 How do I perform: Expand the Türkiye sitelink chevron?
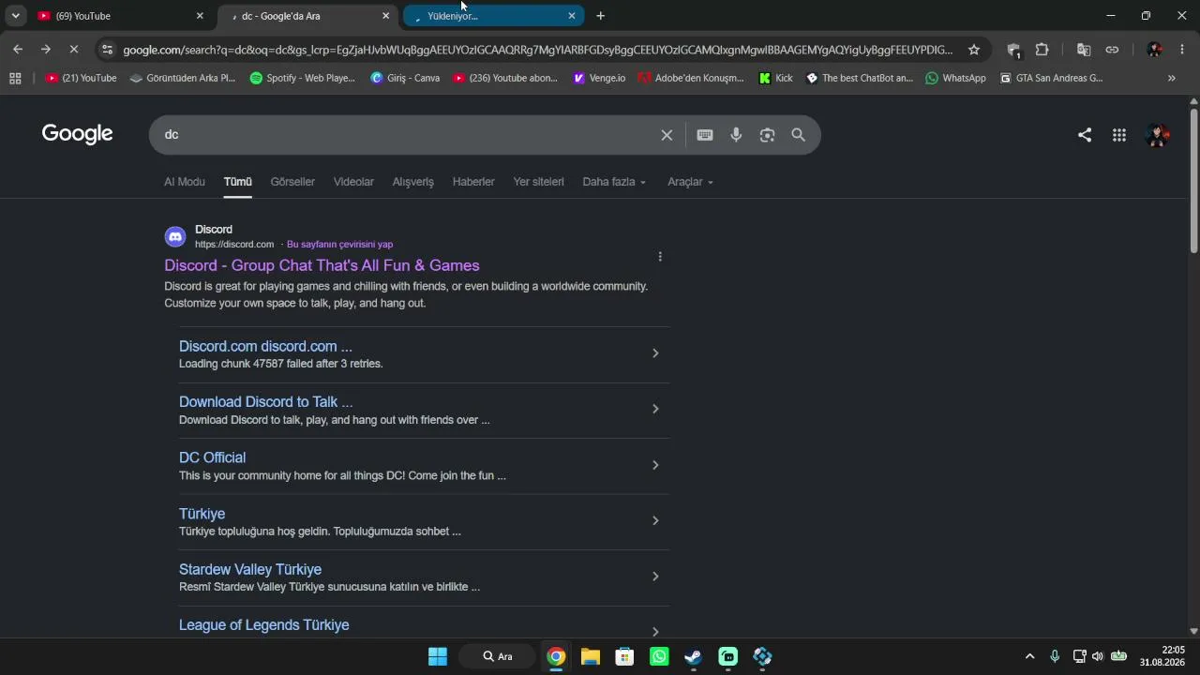point(655,520)
